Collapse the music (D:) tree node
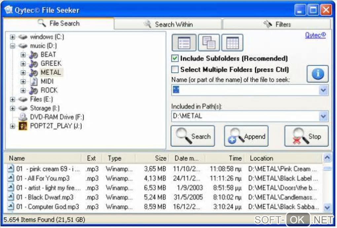Viewport: 337px width, 228px height. [x=13, y=46]
